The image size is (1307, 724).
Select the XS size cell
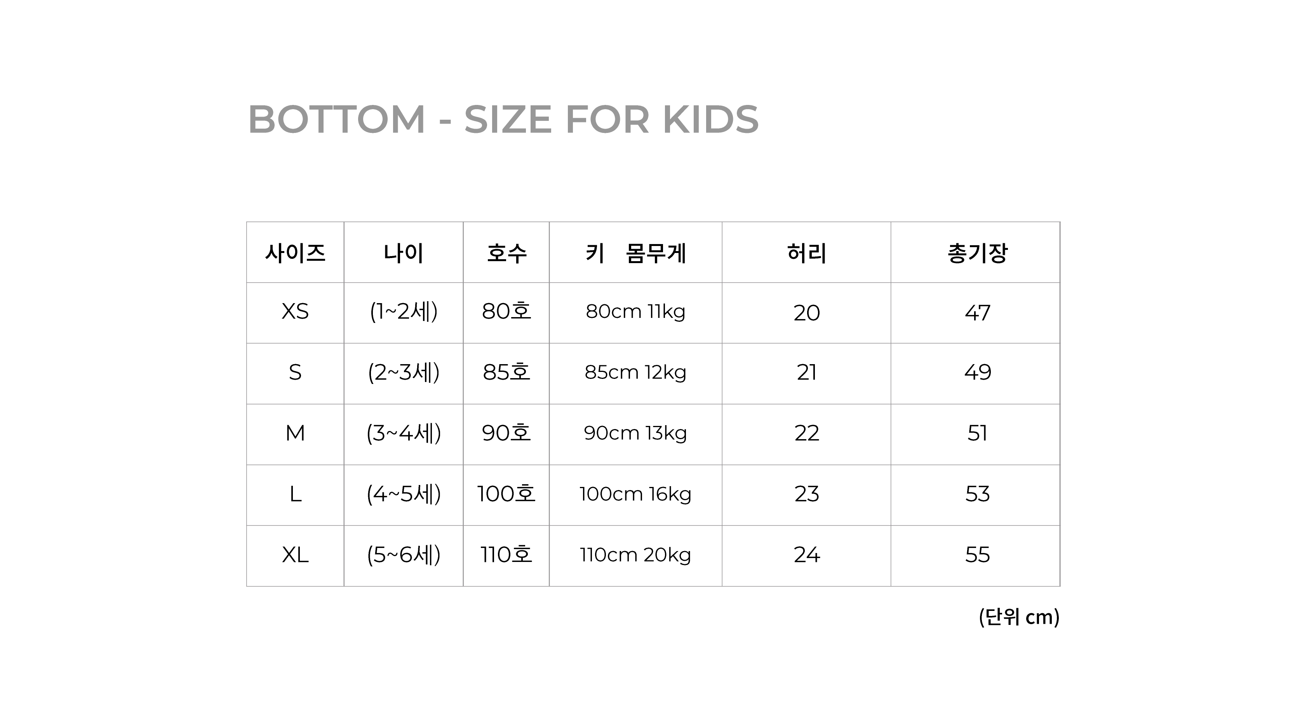[295, 312]
